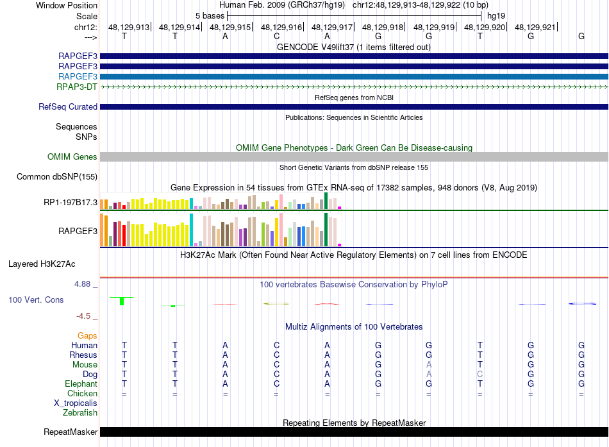
Task: Click the Human species label
Action: point(84,345)
